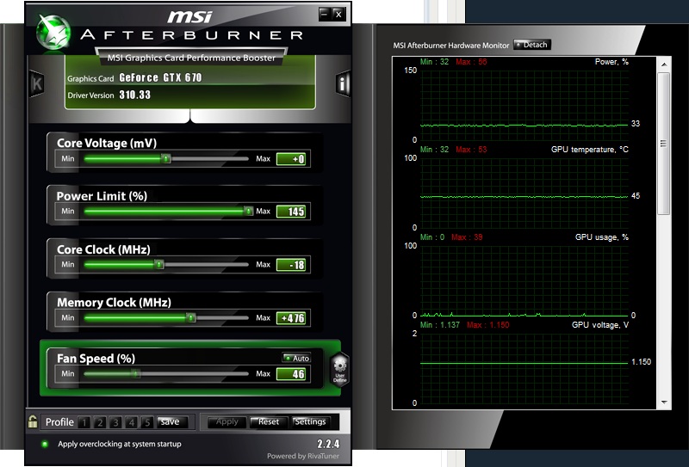
Task: Click the driver version 310.33 text
Action: click(135, 95)
